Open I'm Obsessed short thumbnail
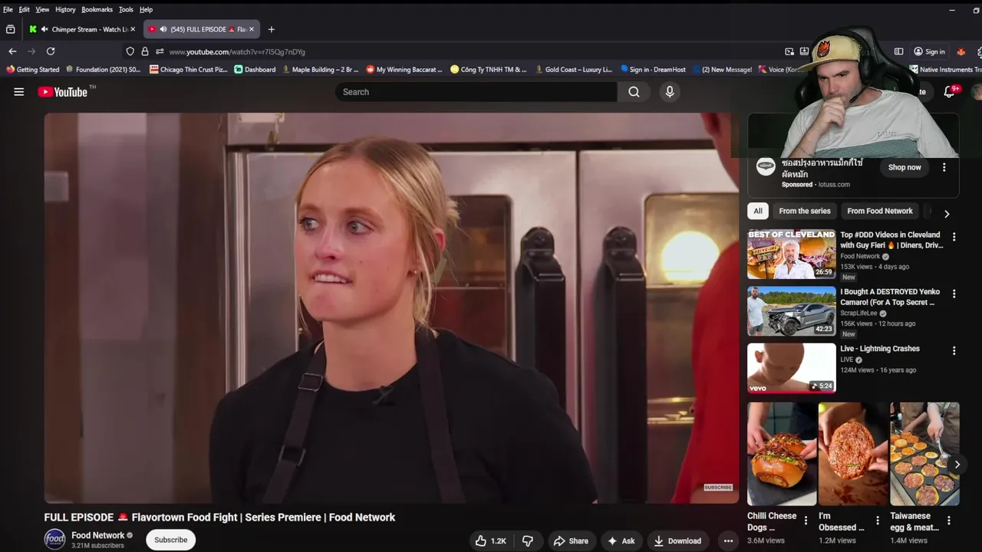The width and height of the screenshot is (982, 552). click(x=853, y=454)
